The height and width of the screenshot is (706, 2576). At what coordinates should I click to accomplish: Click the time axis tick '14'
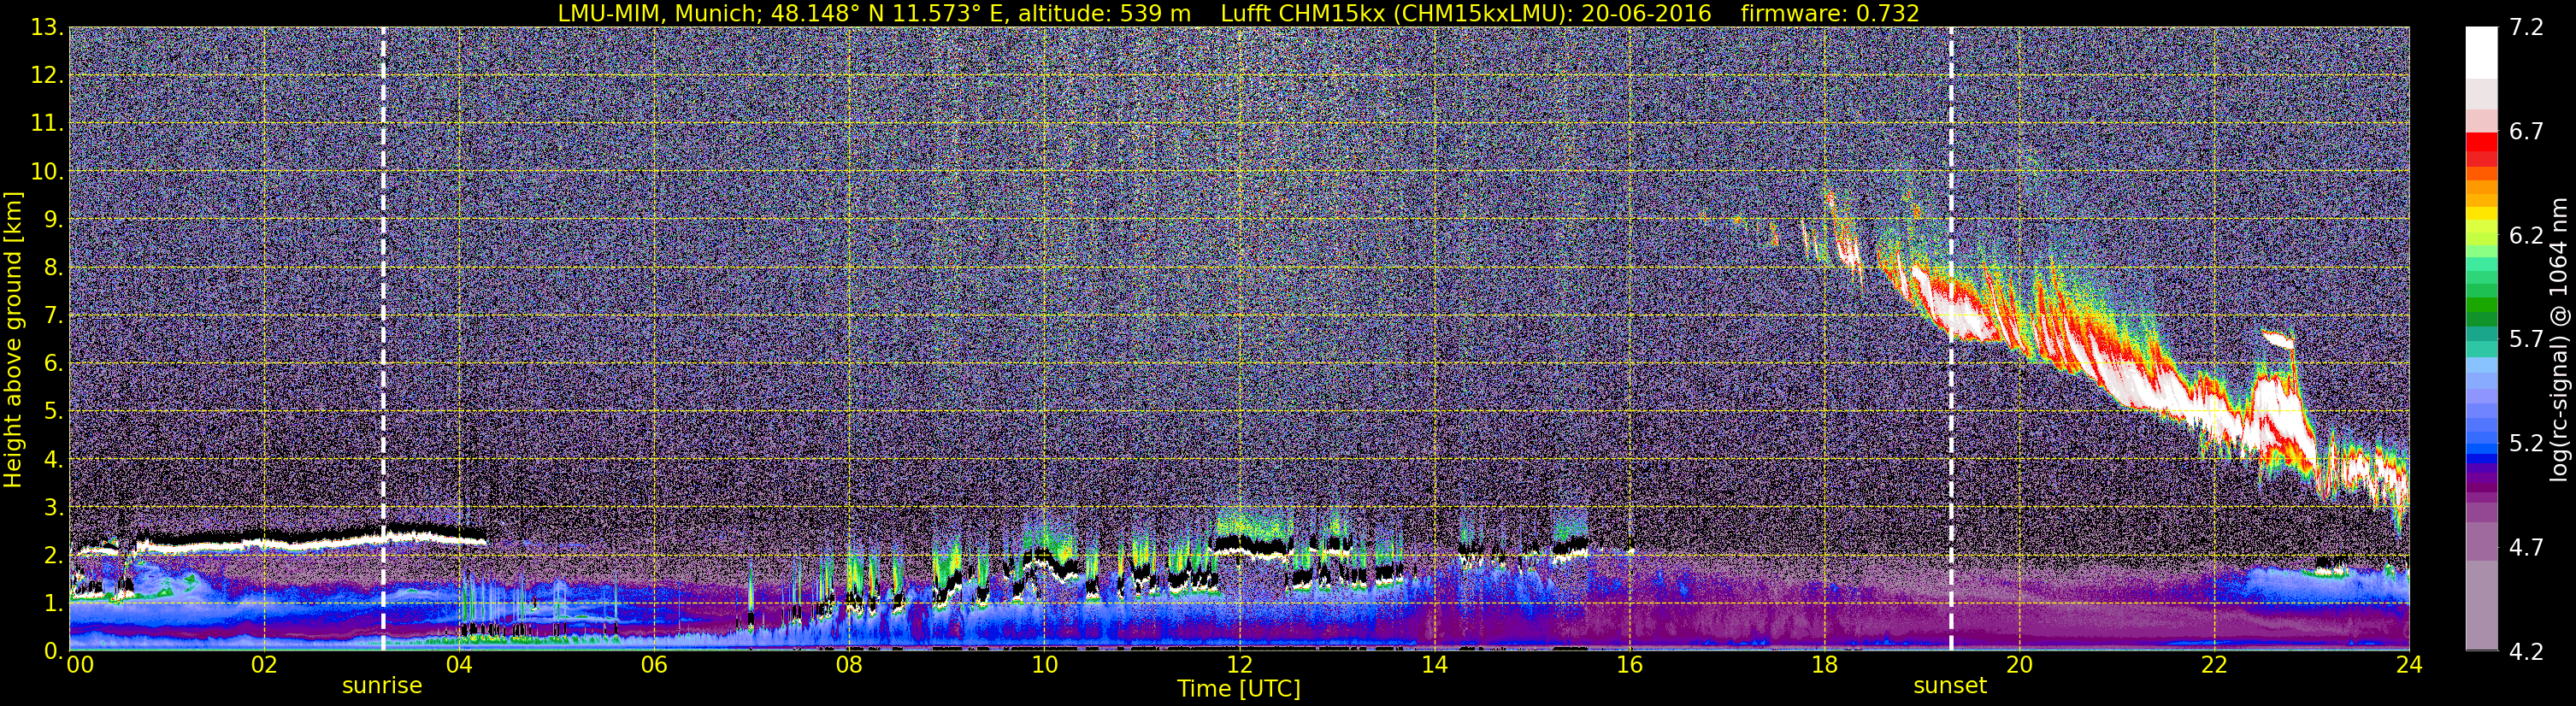point(1434,666)
